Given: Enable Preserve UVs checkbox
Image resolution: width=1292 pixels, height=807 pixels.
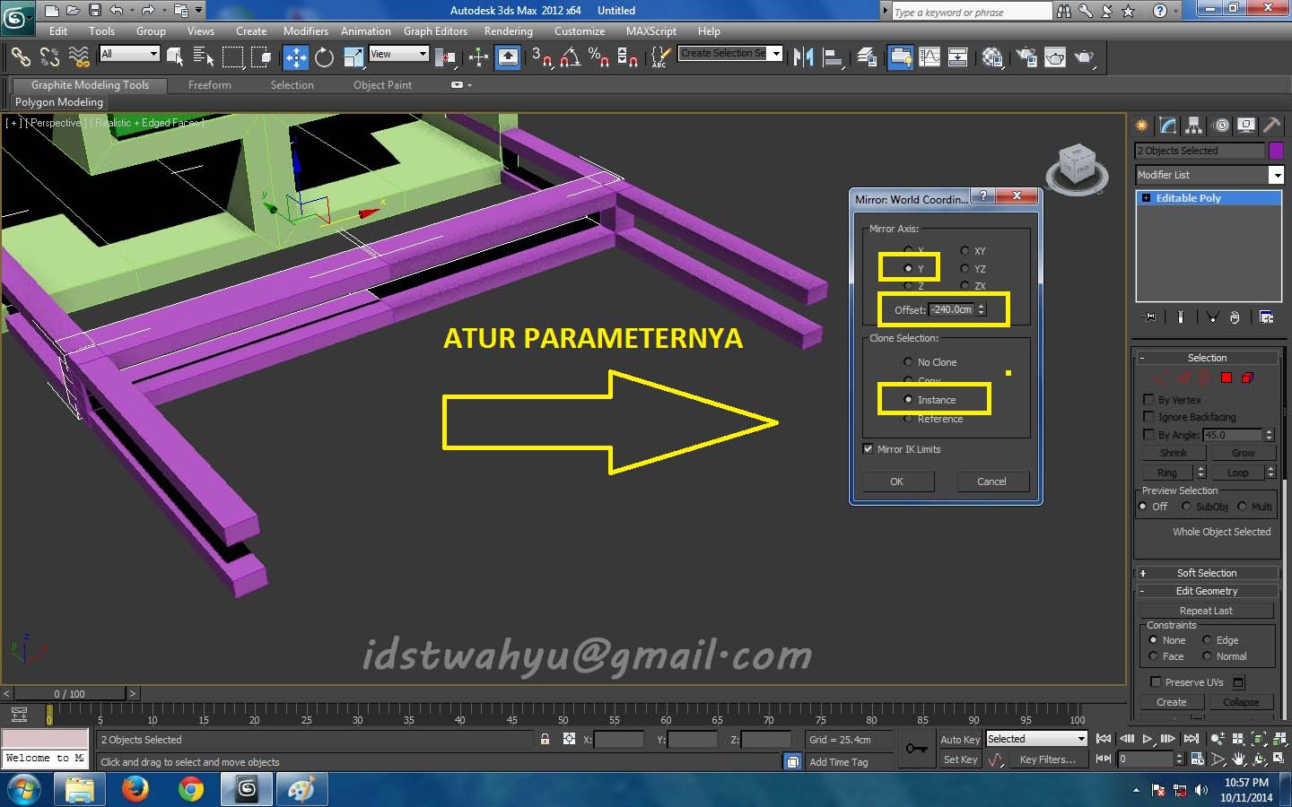Looking at the screenshot, I should click(1156, 682).
